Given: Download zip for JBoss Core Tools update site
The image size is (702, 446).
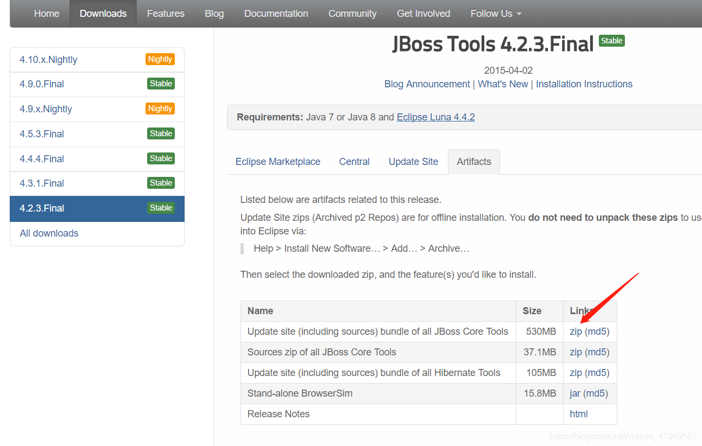Looking at the screenshot, I should (576, 332).
